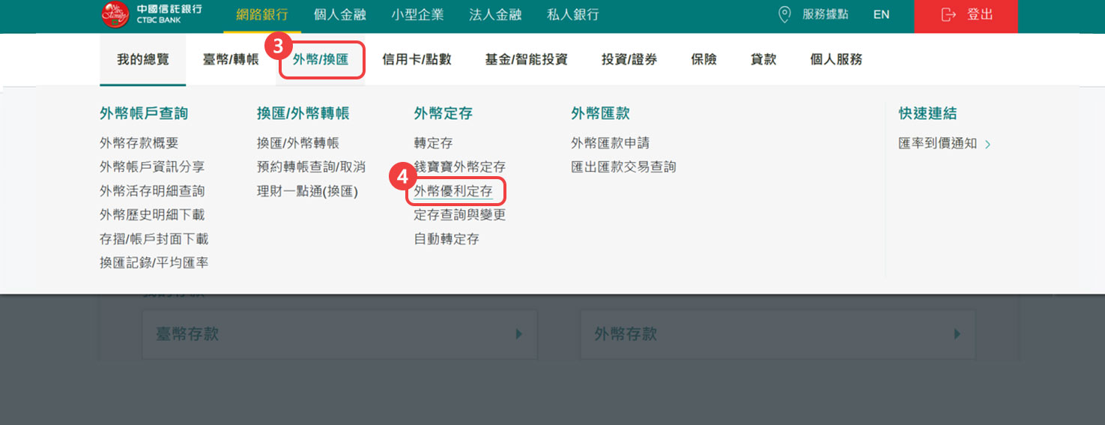Go to 外幣匯款申請
This screenshot has height=425, width=1105.
click(x=610, y=143)
